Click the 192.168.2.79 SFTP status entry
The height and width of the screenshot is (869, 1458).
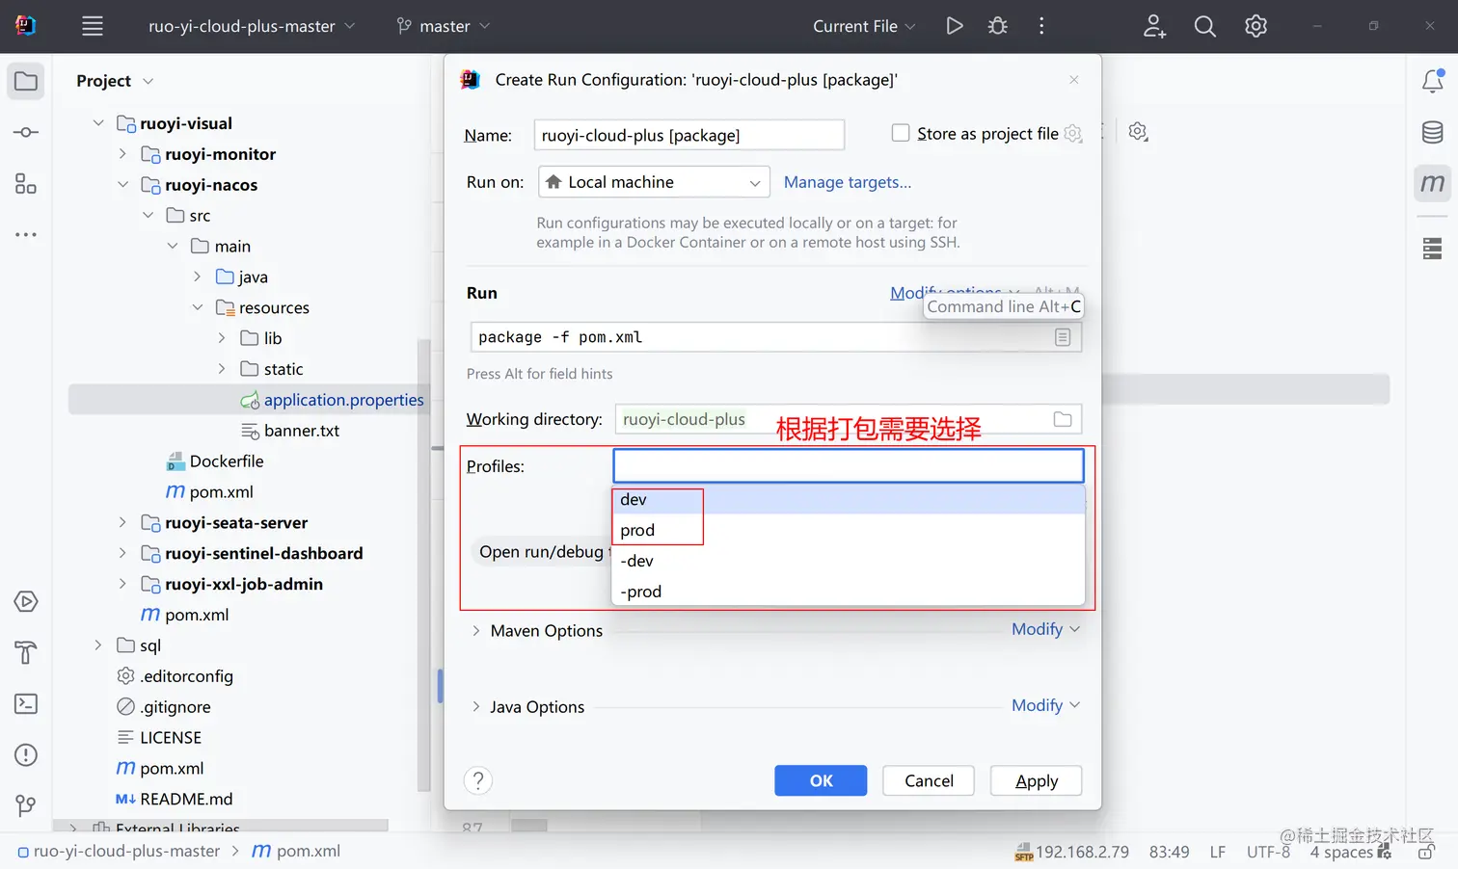(1071, 852)
